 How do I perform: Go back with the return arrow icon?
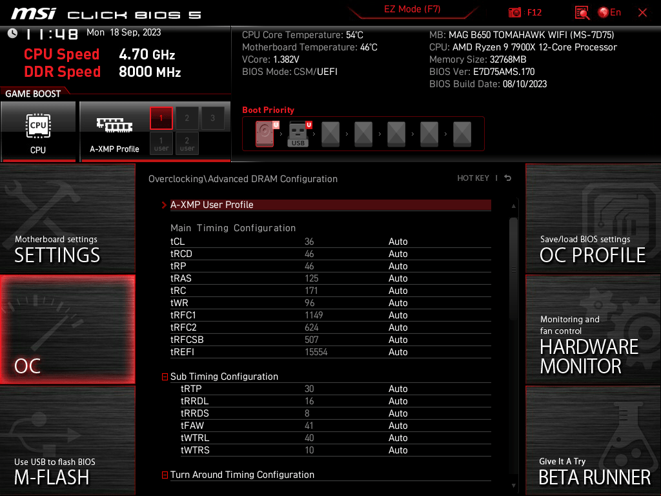[508, 178]
